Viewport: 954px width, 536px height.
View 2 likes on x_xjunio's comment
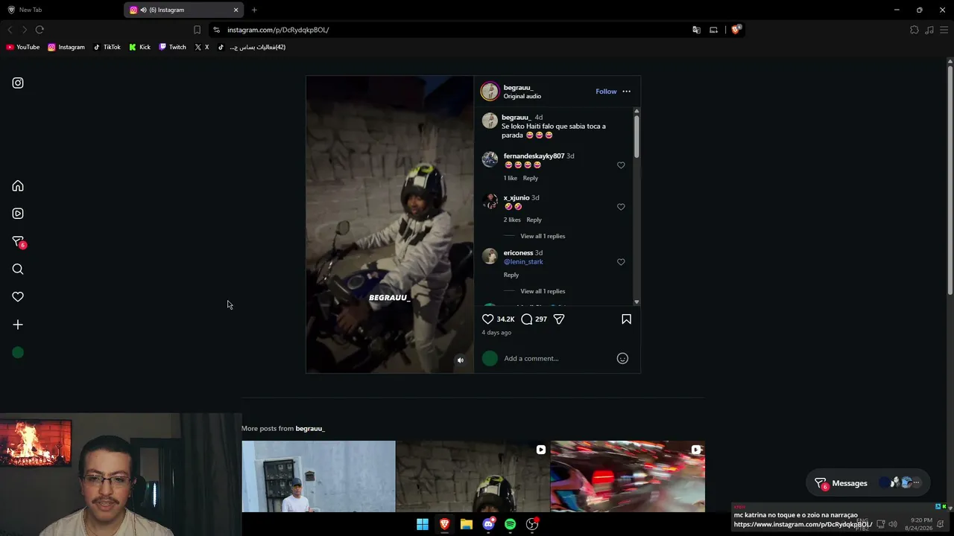512,220
